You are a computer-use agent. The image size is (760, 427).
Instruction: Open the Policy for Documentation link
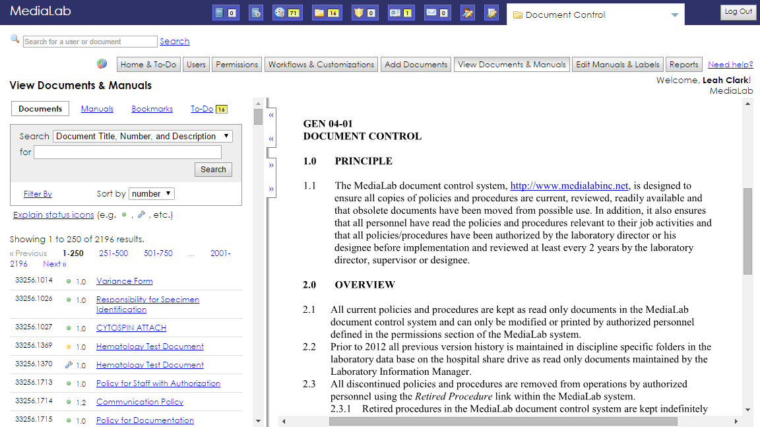145,420
